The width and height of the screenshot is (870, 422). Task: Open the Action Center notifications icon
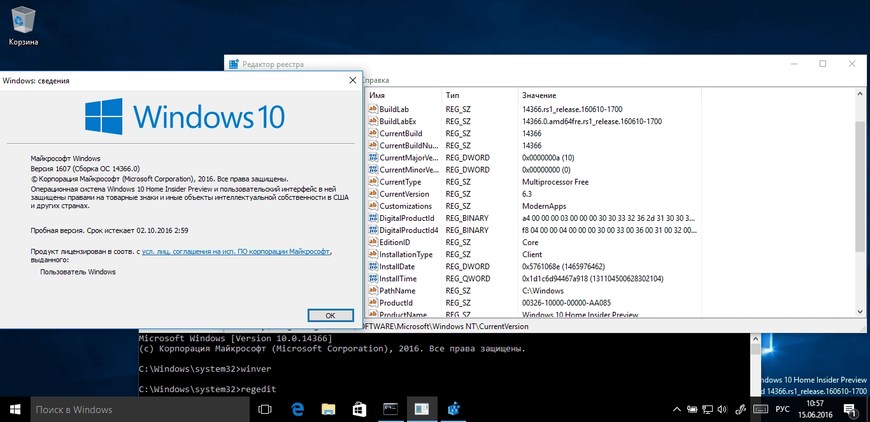click(x=850, y=409)
